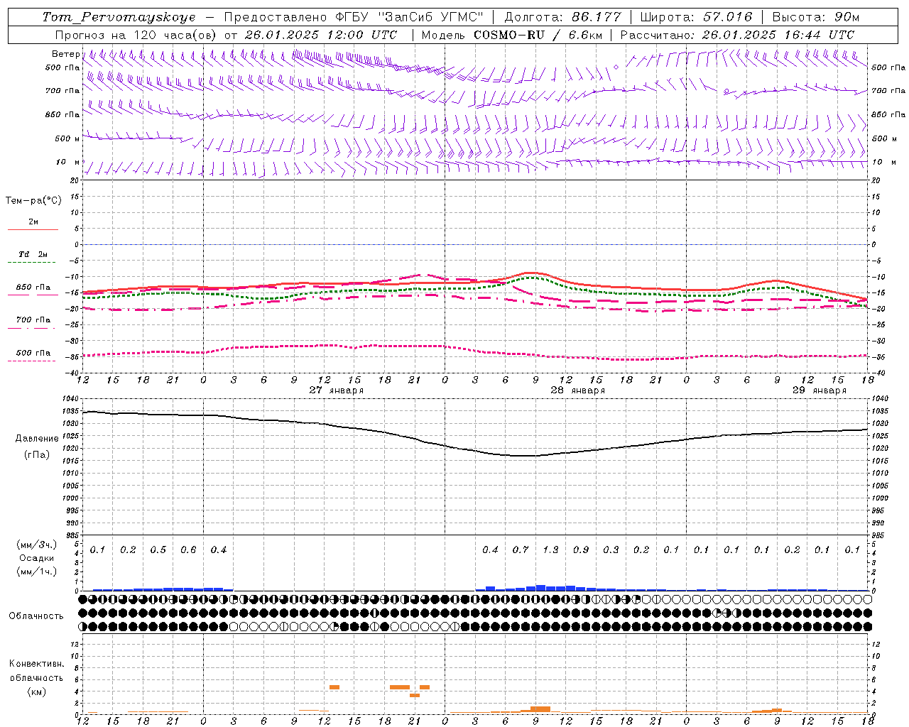Image resolution: width=909 pixels, height=727 pixels.
Task: Click the (мм/3ч.) precipitation unit label
Action: coord(37,545)
